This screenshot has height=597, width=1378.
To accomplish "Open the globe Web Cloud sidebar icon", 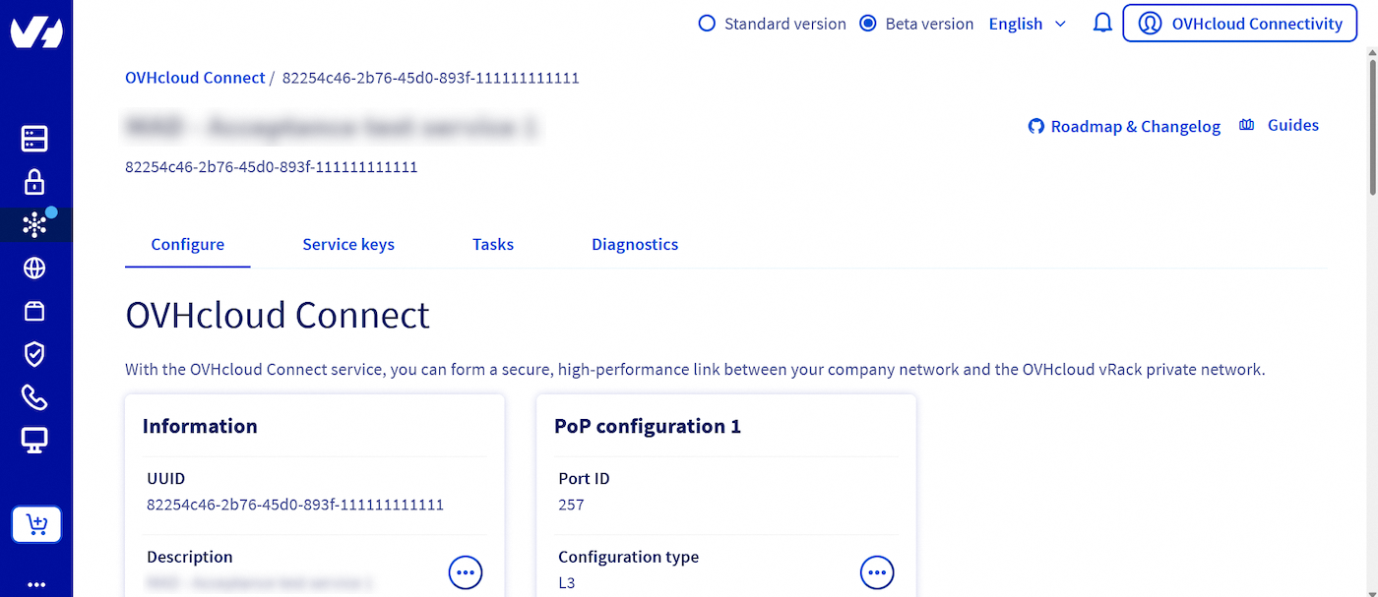I will point(34,269).
